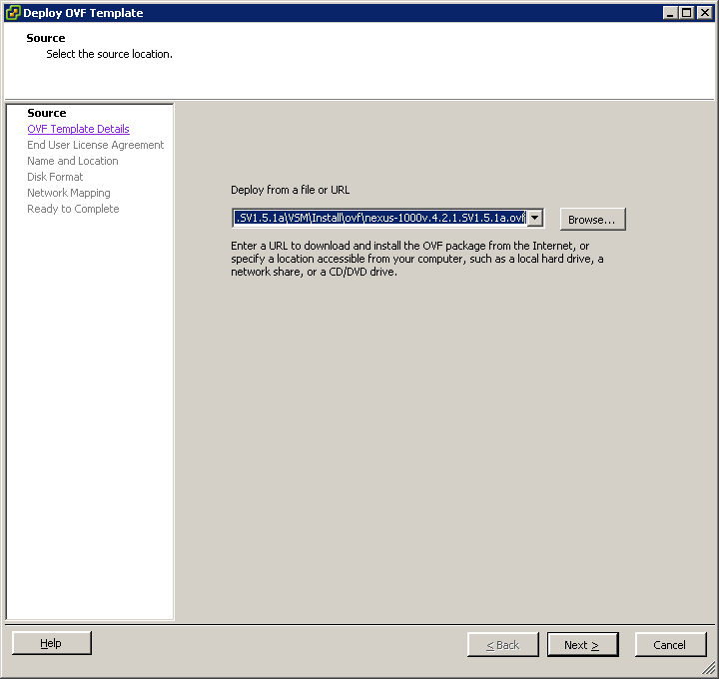719x679 pixels.
Task: Close the Deploy OVF Template window
Action: click(704, 13)
